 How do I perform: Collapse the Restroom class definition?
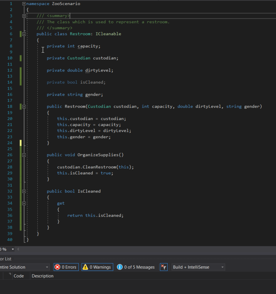click(24, 34)
